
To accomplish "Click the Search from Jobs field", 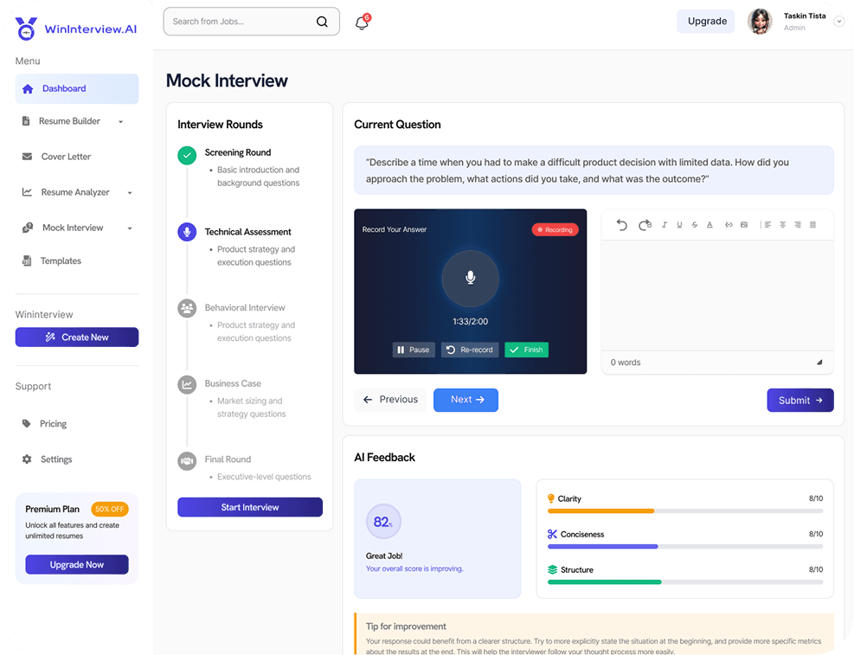I will pos(241,22).
